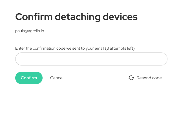
Task: Click the Resend code text
Action: (x=149, y=78)
